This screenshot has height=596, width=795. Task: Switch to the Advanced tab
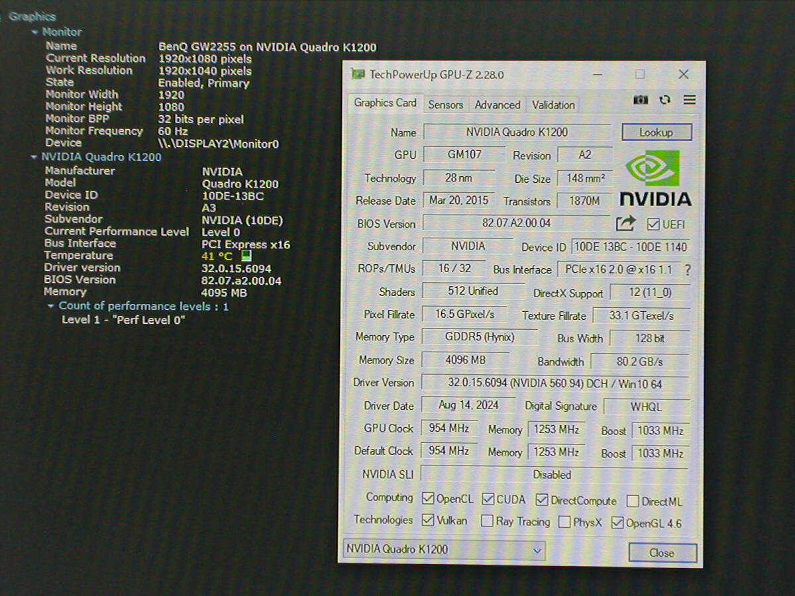click(x=498, y=105)
